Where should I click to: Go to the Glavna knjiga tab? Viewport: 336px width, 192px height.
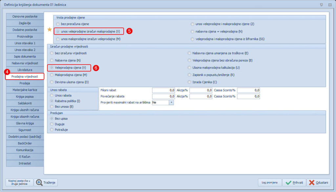(x=25, y=123)
